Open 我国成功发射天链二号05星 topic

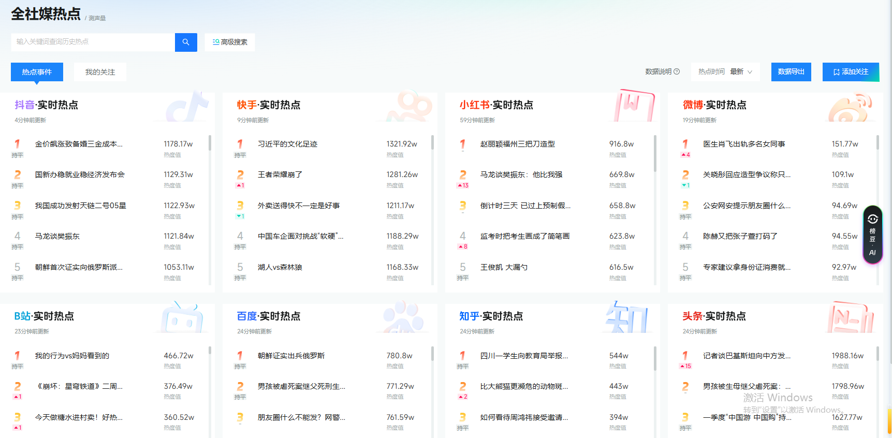(x=80, y=206)
